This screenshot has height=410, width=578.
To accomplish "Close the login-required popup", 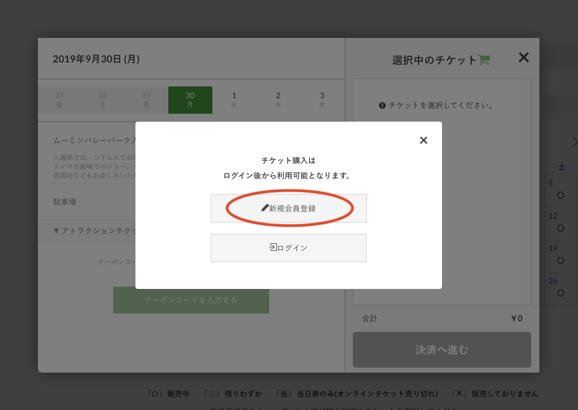I will (x=424, y=140).
